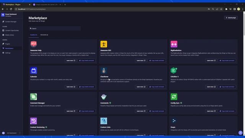Click the Strapi Dashboard logo
The image size is (245, 138).
coord(3,15)
